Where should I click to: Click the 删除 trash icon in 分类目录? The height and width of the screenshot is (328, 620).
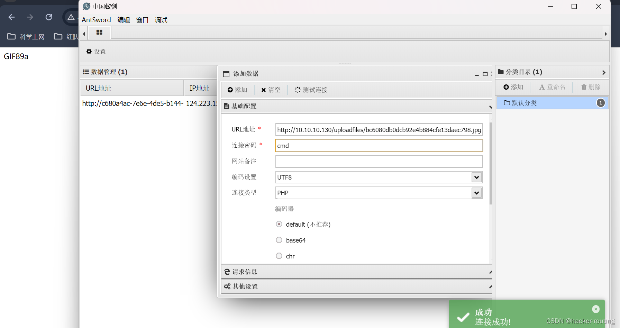583,87
